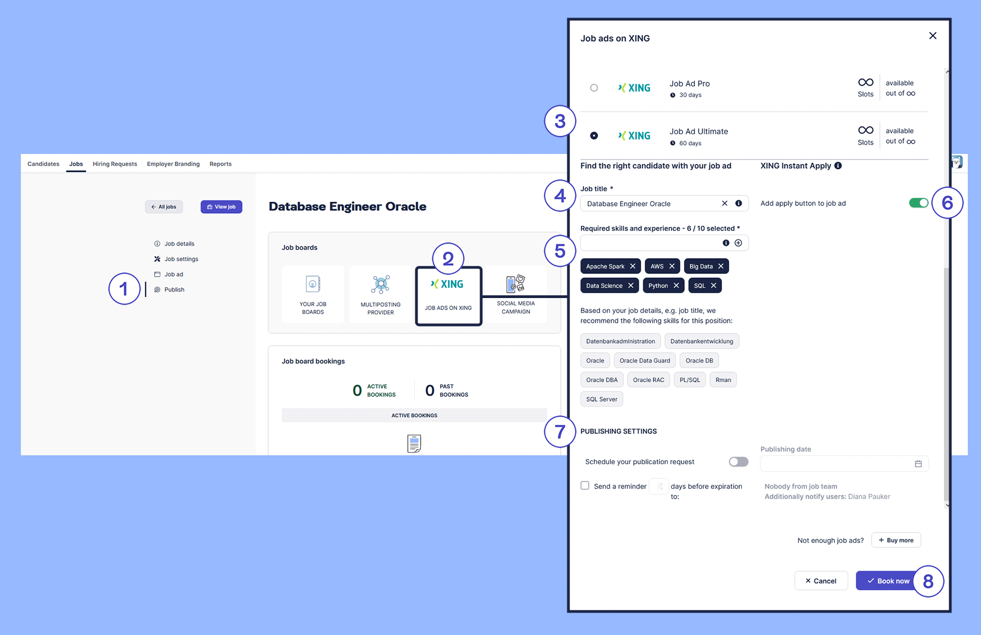Enable Schedule your publication request toggle

[738, 462]
